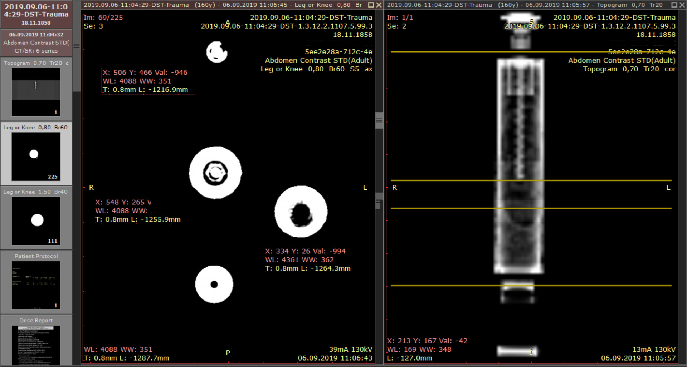Viewport: 687px width, 367px height.
Task: Maximize the Topogram coronal viewport
Action: tap(674, 5)
